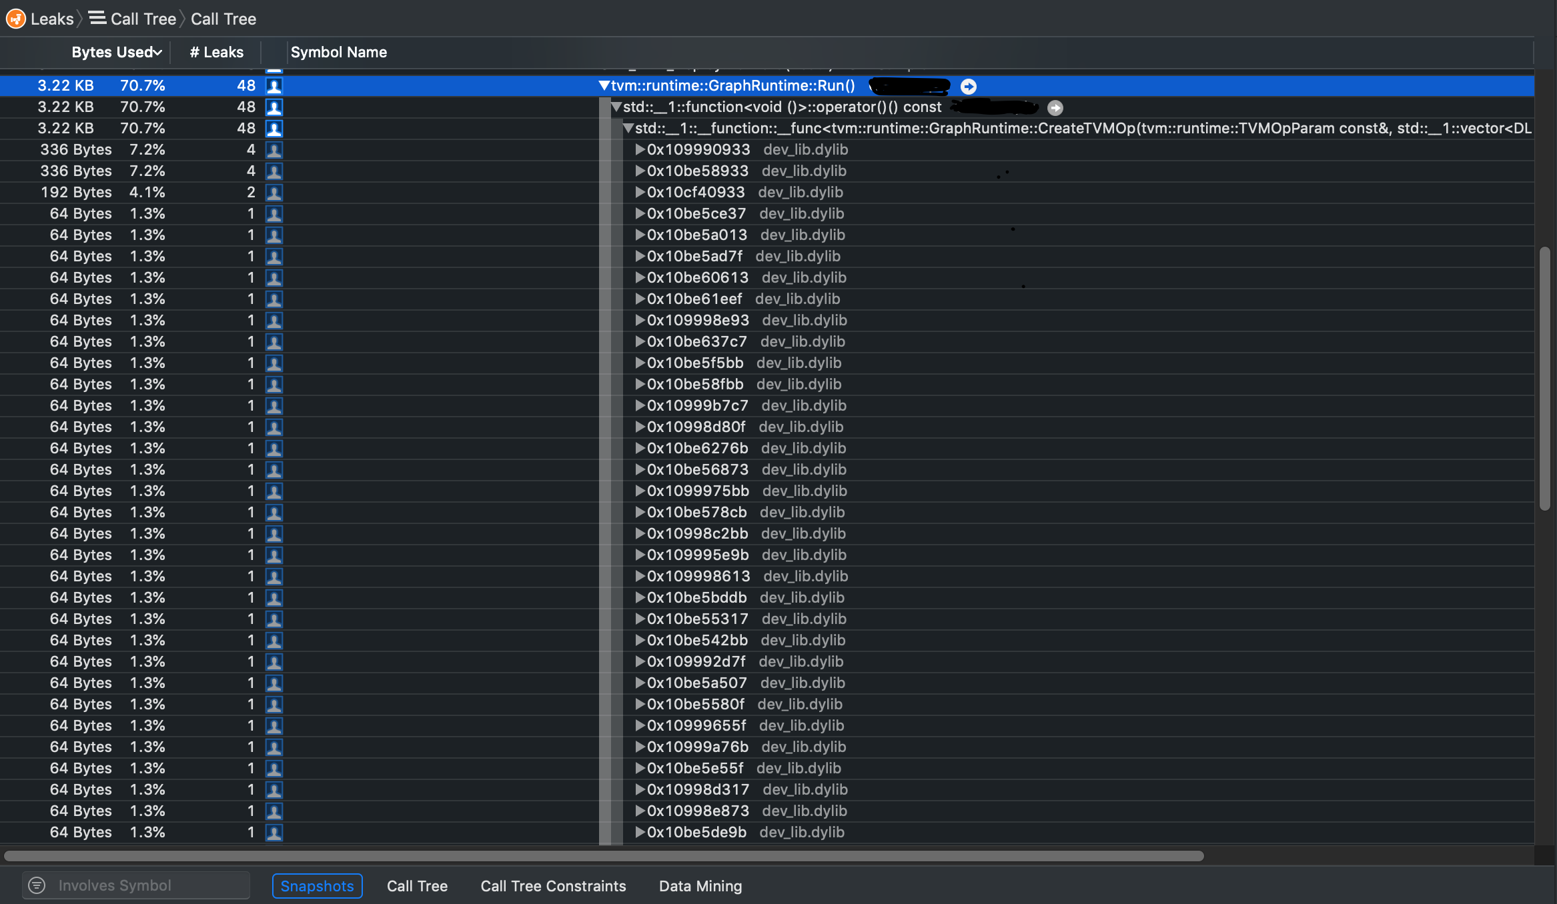Collapse the std::__1::function<void ()> node
This screenshot has height=904, width=1557.
click(x=616, y=107)
